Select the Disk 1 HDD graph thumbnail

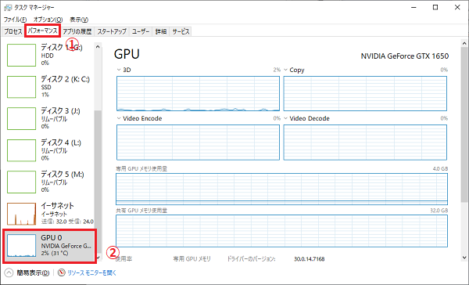pos(21,55)
